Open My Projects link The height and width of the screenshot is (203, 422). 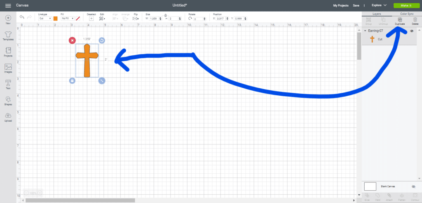[x=340, y=5]
